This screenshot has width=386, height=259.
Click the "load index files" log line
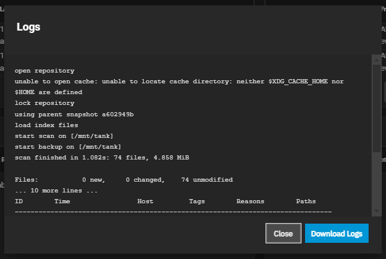point(46,125)
